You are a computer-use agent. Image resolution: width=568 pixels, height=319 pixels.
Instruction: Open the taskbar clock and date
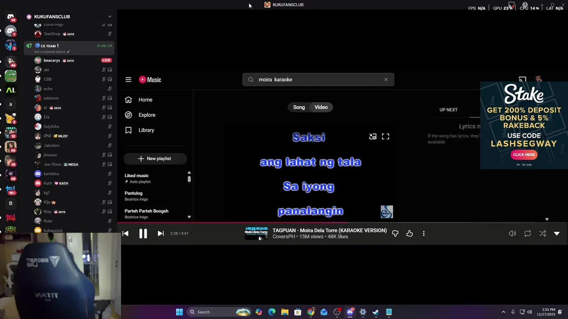548,312
